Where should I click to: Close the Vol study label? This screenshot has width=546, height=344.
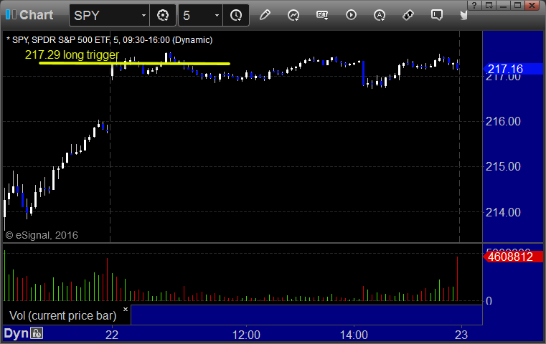[126, 309]
